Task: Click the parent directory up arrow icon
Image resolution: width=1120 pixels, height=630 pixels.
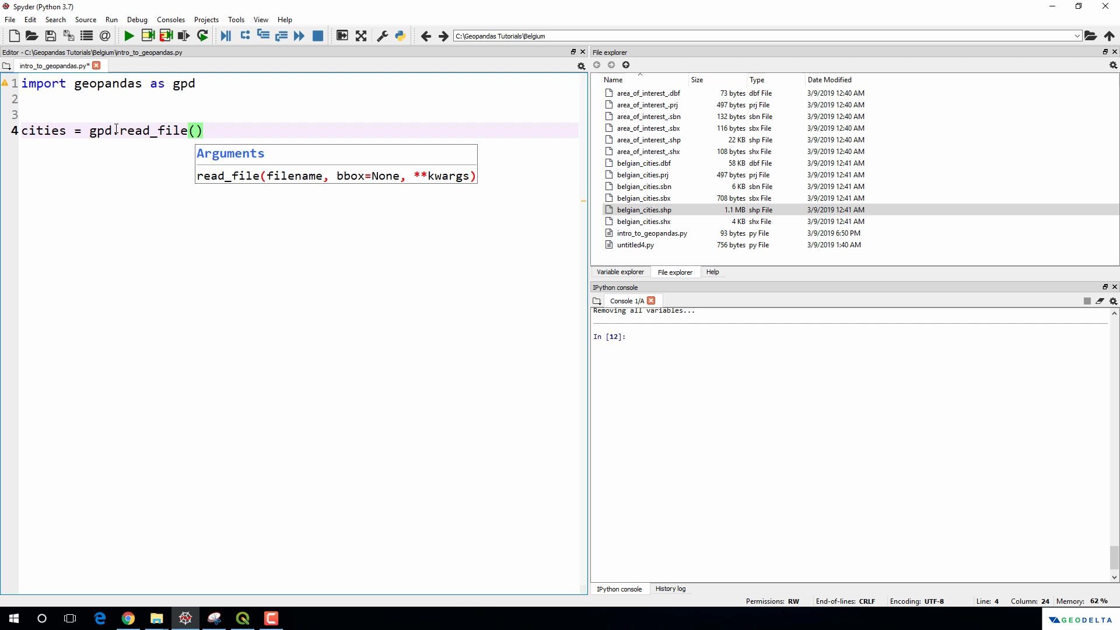Action: pos(1109,36)
